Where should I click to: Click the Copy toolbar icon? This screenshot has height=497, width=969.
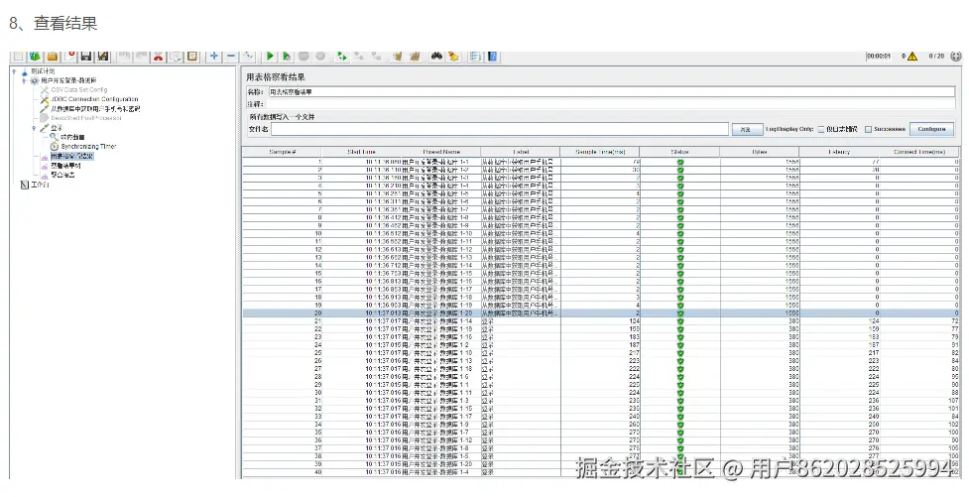[176, 57]
